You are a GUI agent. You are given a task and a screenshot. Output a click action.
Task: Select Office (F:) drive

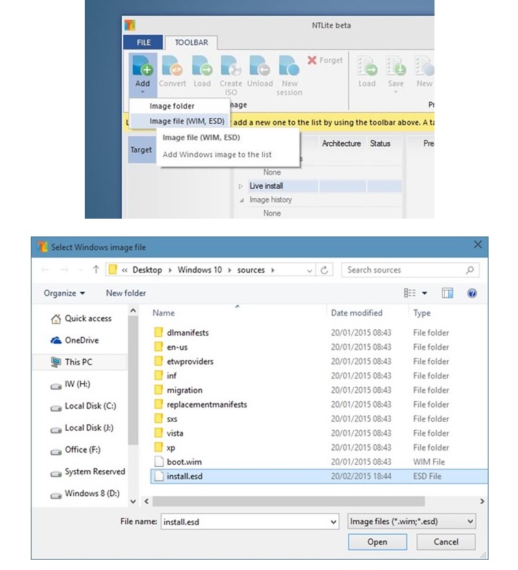pyautogui.click(x=75, y=450)
